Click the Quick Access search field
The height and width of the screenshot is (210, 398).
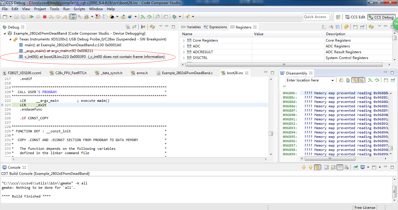tap(316, 17)
